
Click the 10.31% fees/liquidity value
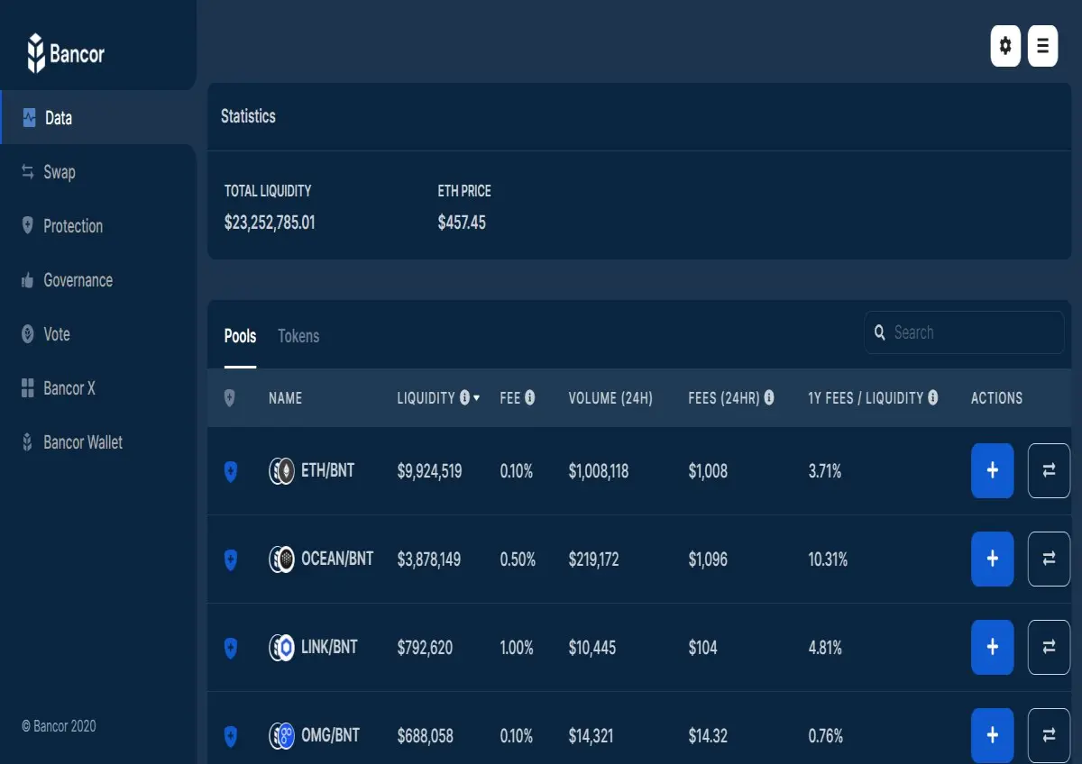tap(828, 559)
